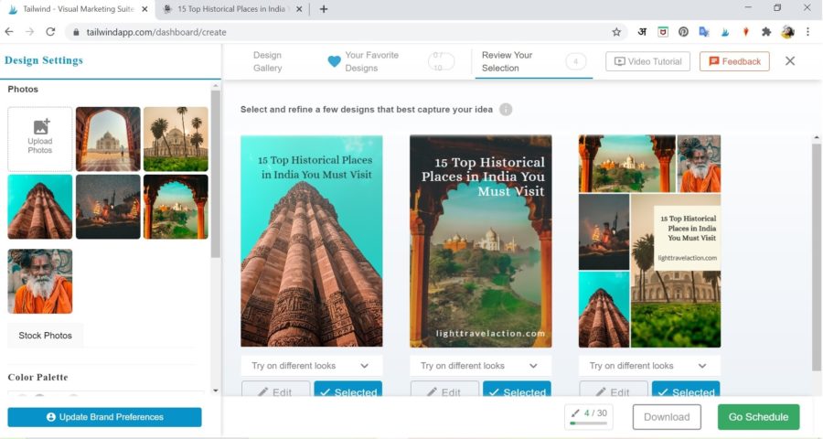
Task: Expand Try on different looks for Qutub Minar design
Action: (x=312, y=366)
